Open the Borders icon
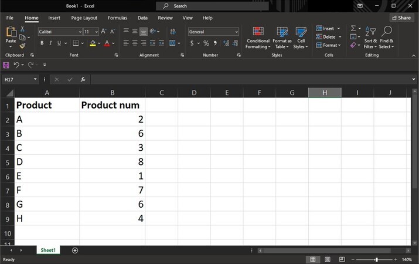The image size is (419, 264). 76,43
